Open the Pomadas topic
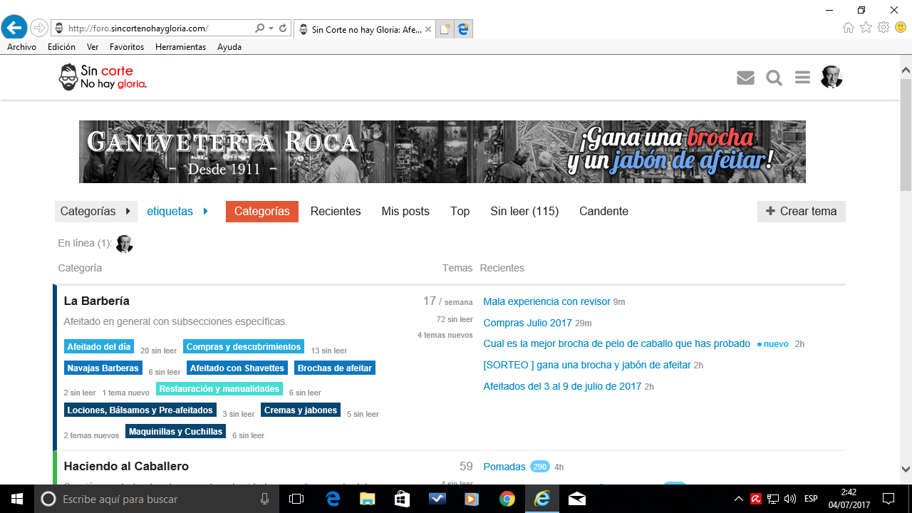Screen dimensions: 912x513 point(504,467)
